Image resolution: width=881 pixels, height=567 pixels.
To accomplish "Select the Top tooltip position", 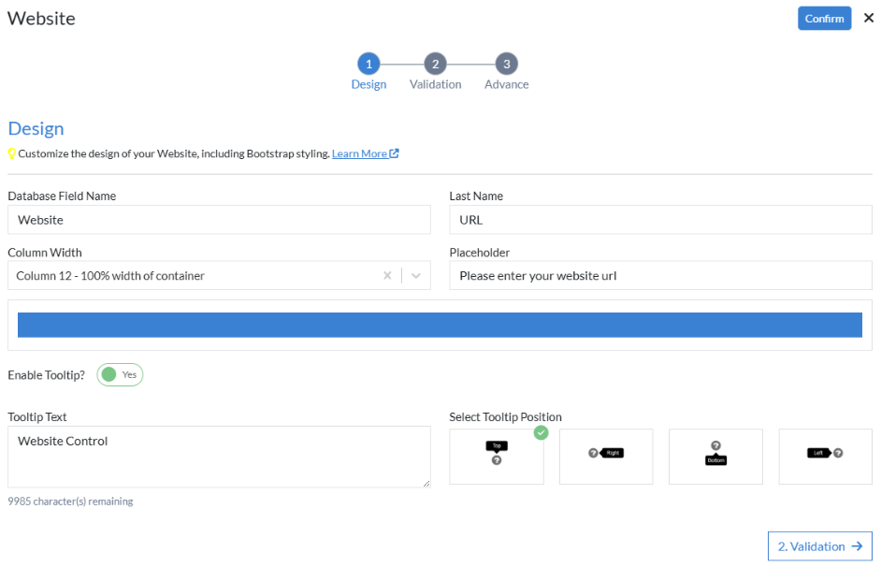I will pyautogui.click(x=497, y=457).
